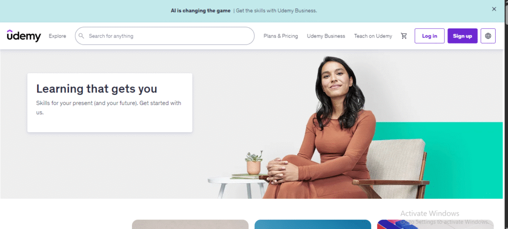Click the globe language selector icon

point(488,36)
